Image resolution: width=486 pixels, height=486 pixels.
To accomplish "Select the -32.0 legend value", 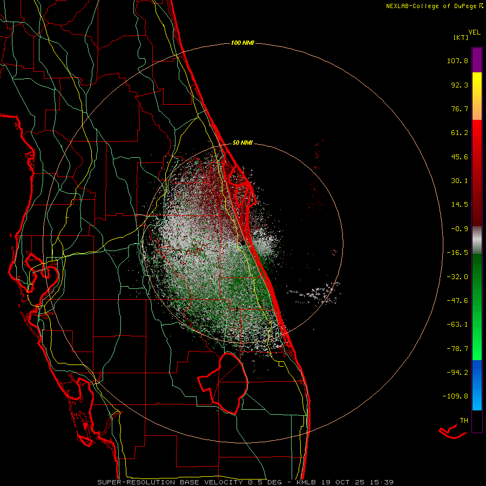I will (x=457, y=277).
